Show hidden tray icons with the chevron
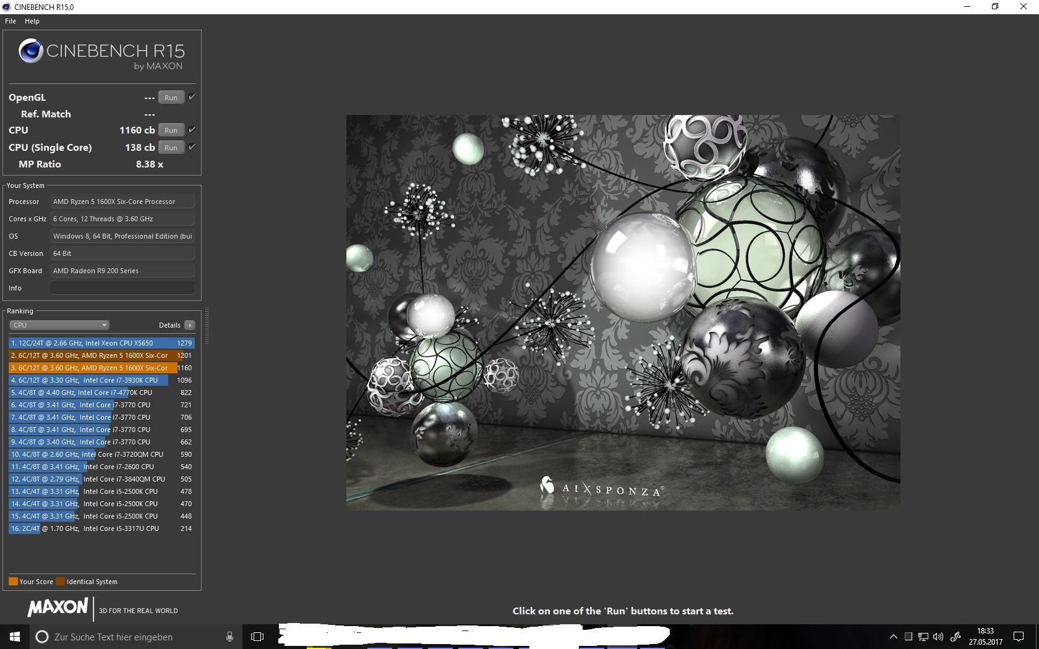The width and height of the screenshot is (1039, 649). tap(893, 637)
